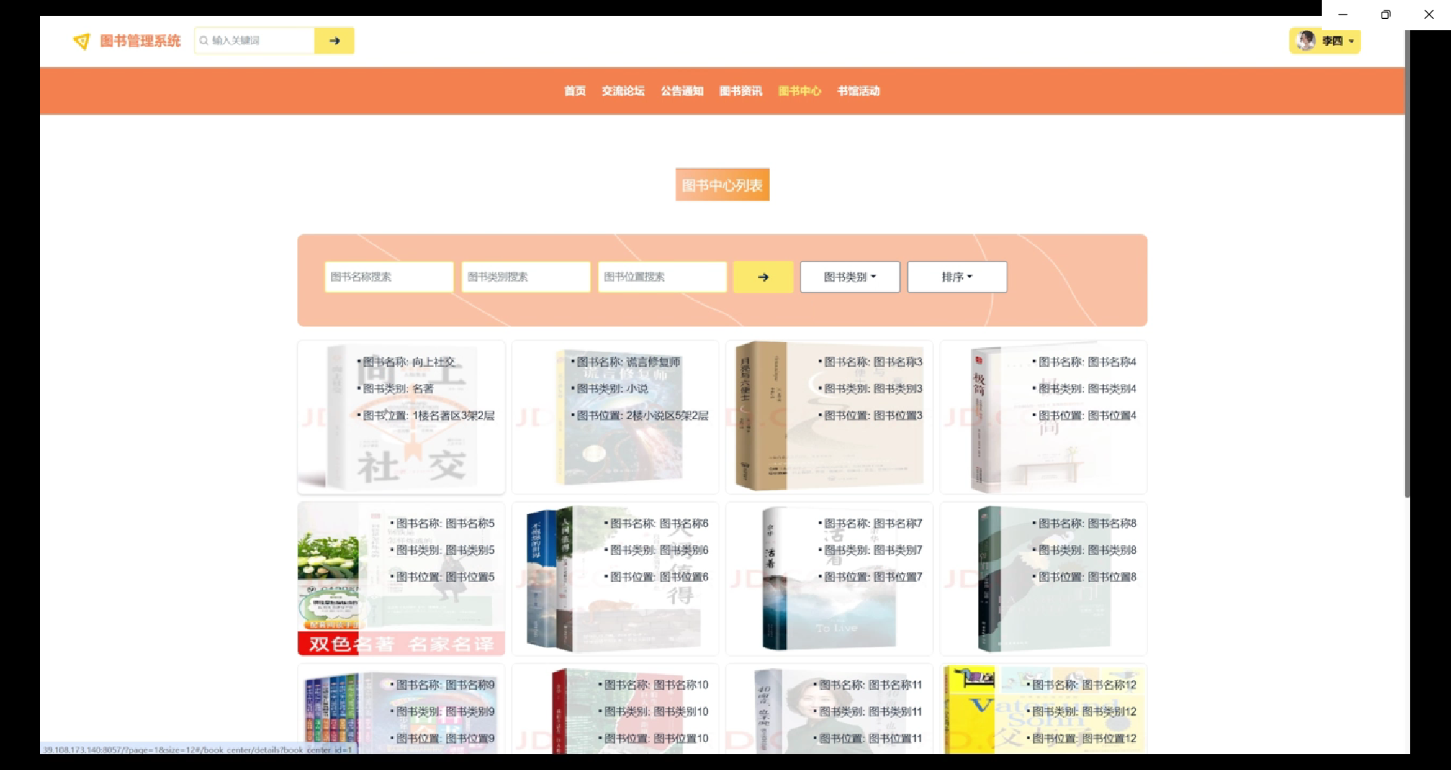This screenshot has height=770, width=1451.
Task: Click the text 图书位置: 1楼名著区3架2层
Action: point(428,416)
